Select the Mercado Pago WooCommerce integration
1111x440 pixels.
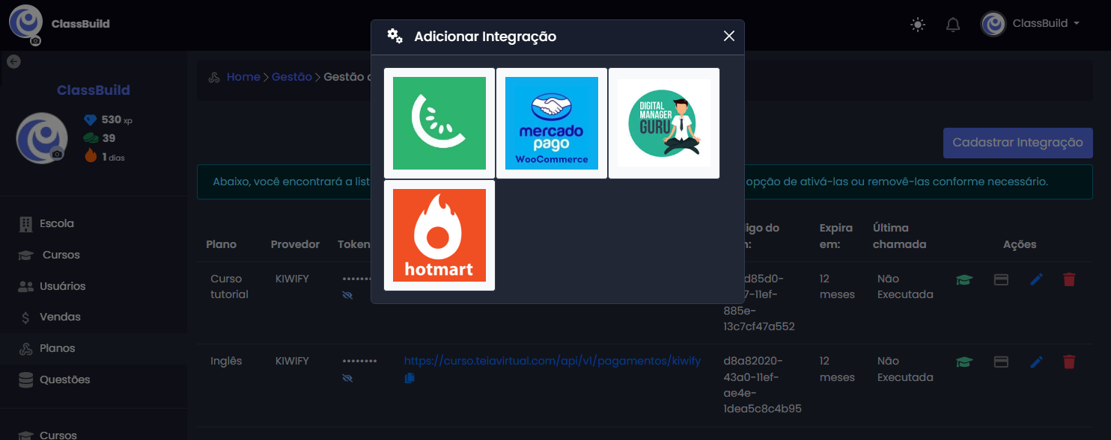coord(552,123)
